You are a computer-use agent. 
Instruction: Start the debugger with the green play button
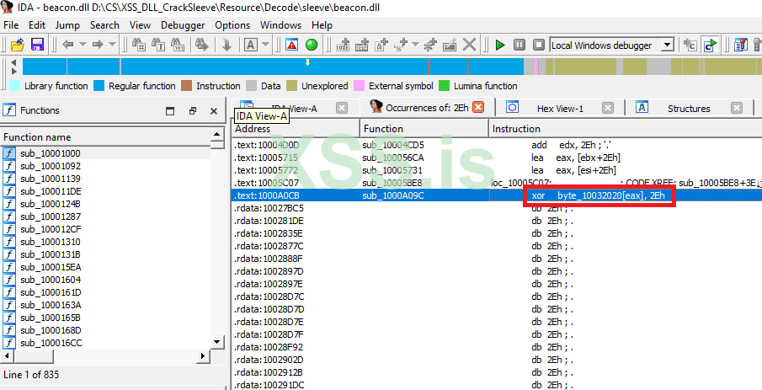[x=499, y=45]
